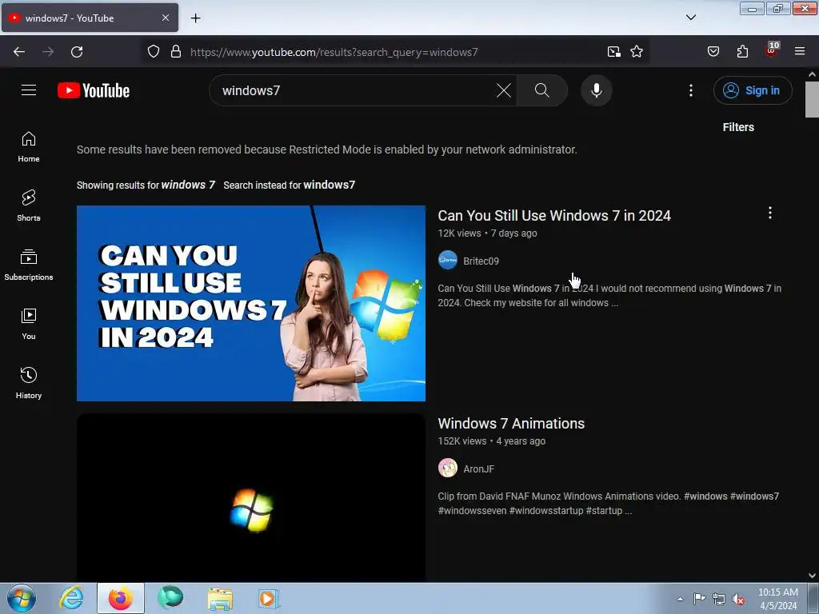Select the windows7 - YouTube tab
Image resolution: width=819 pixels, height=614 pixels.
coord(90,18)
